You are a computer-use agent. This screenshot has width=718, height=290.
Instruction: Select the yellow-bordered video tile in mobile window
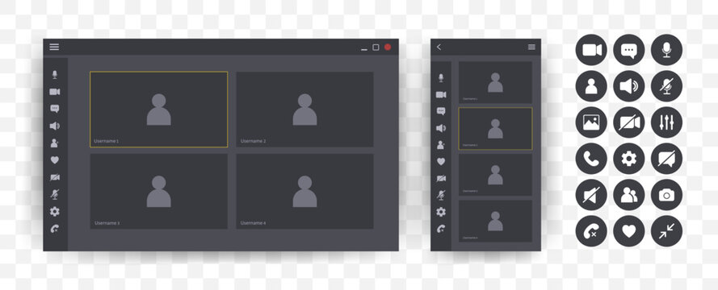tap(495, 129)
